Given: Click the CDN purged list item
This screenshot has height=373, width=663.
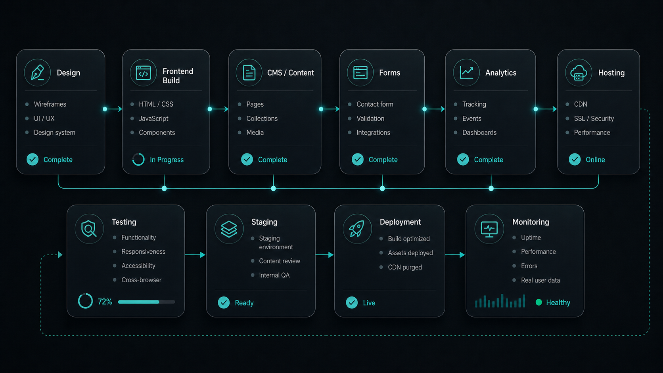Looking at the screenshot, I should coord(405,267).
